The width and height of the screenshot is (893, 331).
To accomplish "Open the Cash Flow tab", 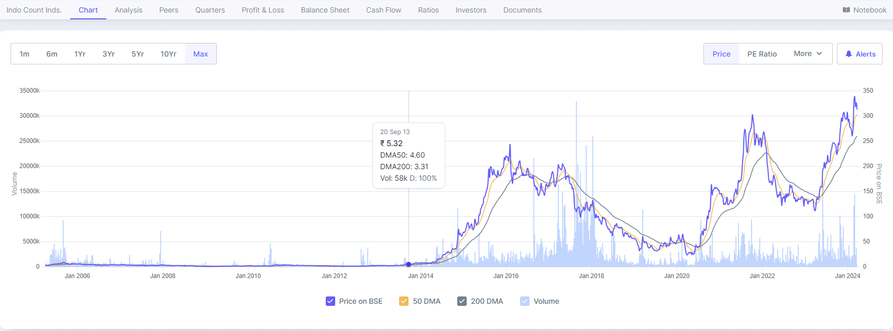I will click(x=383, y=10).
